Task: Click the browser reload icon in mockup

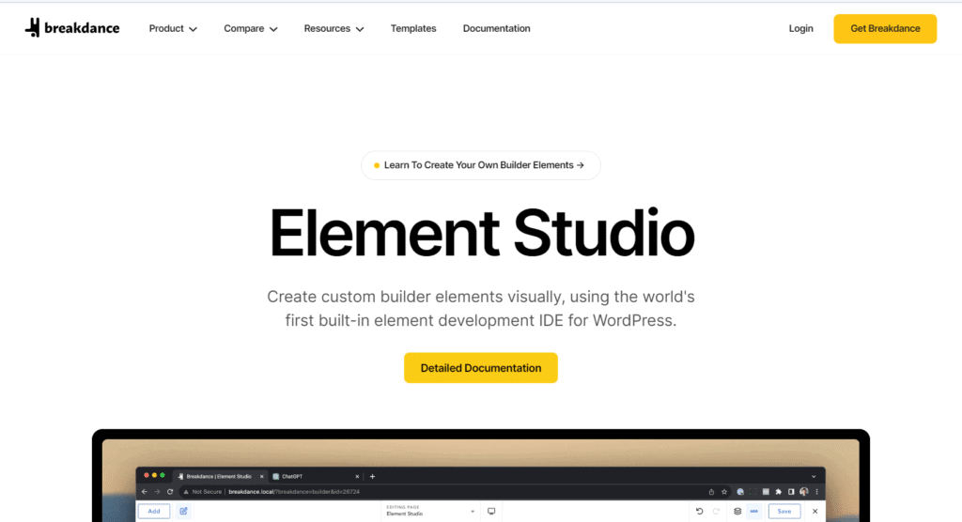Action: click(169, 491)
